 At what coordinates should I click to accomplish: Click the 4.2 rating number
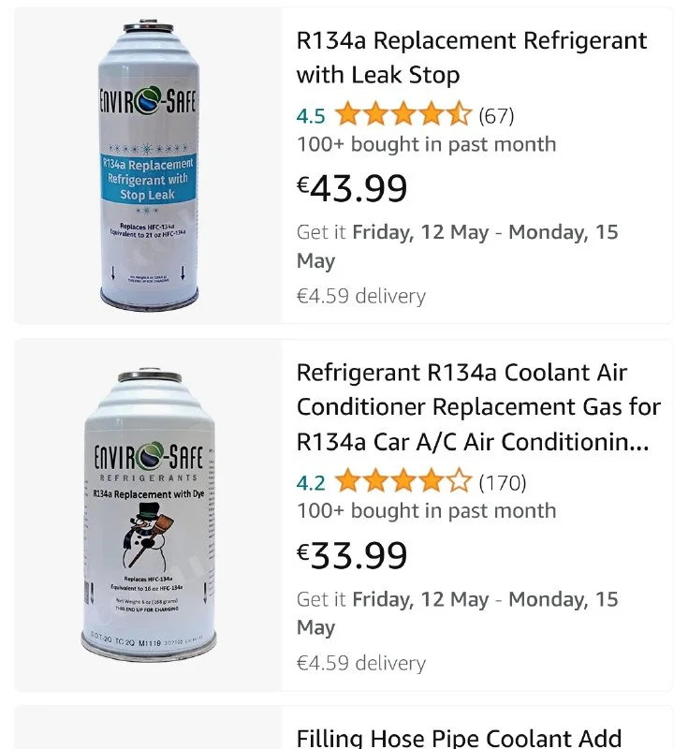click(x=311, y=483)
